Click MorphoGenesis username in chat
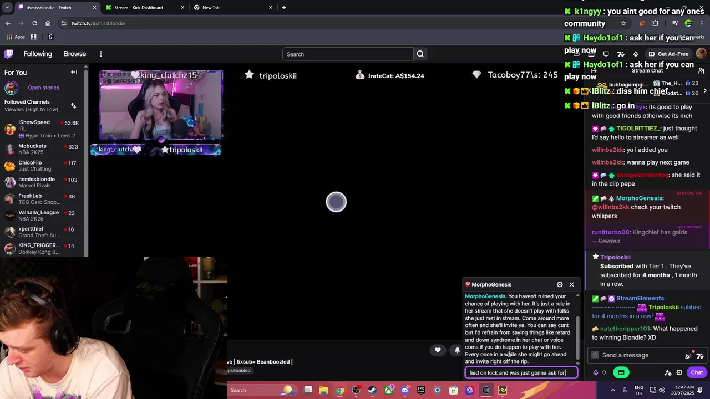 [639, 198]
